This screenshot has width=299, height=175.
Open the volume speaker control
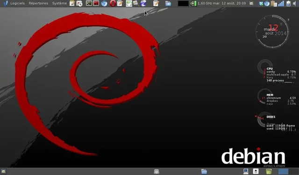[294, 3]
